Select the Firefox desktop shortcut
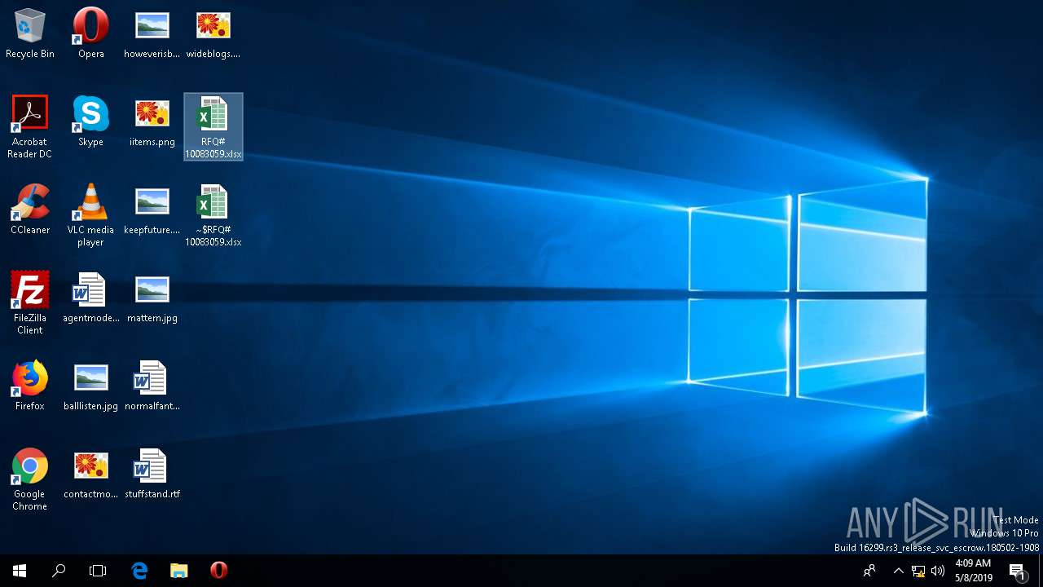This screenshot has height=587, width=1043. click(x=30, y=386)
